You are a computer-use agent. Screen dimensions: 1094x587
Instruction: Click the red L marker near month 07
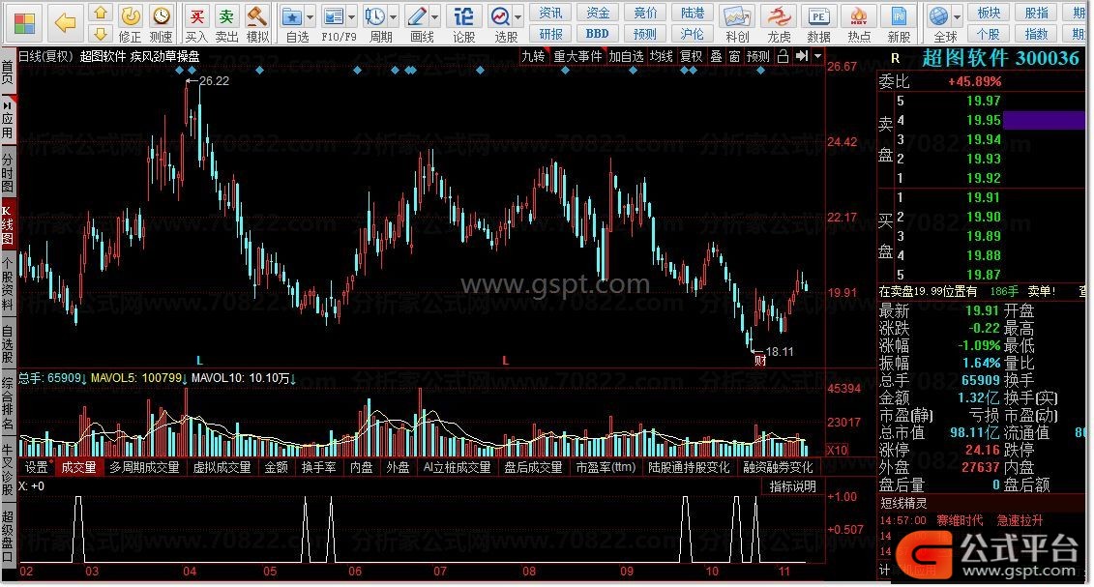pos(505,361)
